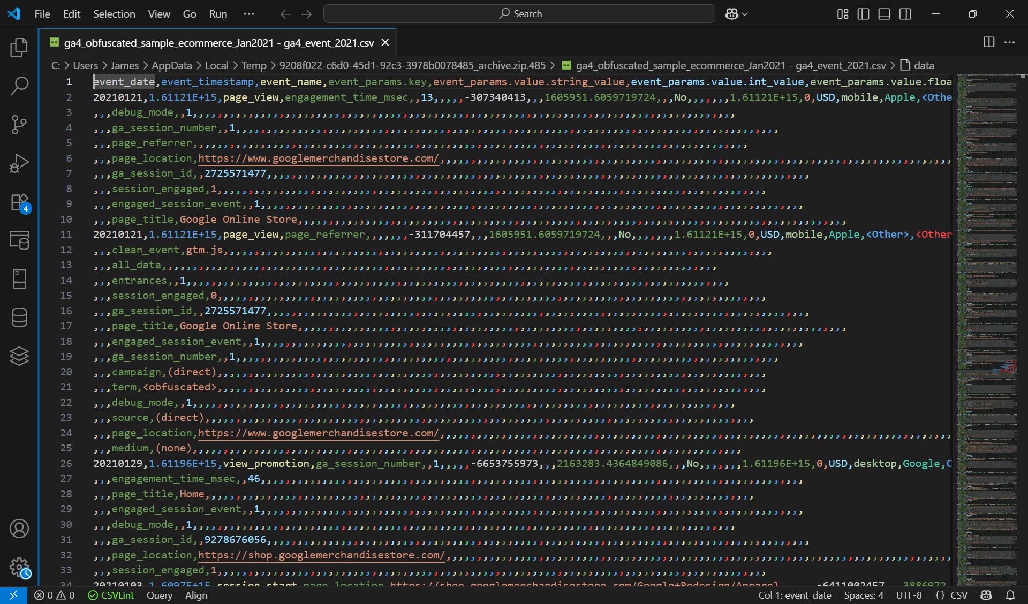Click the Manage gear icon
This screenshot has height=604, width=1028.
(x=19, y=567)
